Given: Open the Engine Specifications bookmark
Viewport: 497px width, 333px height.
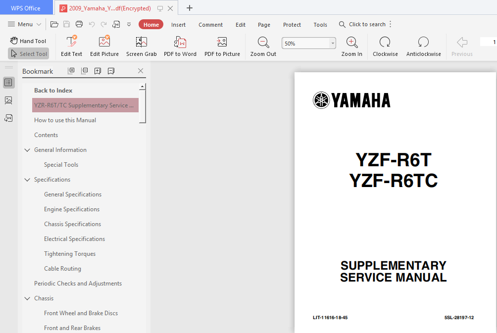Looking at the screenshot, I should point(72,209).
